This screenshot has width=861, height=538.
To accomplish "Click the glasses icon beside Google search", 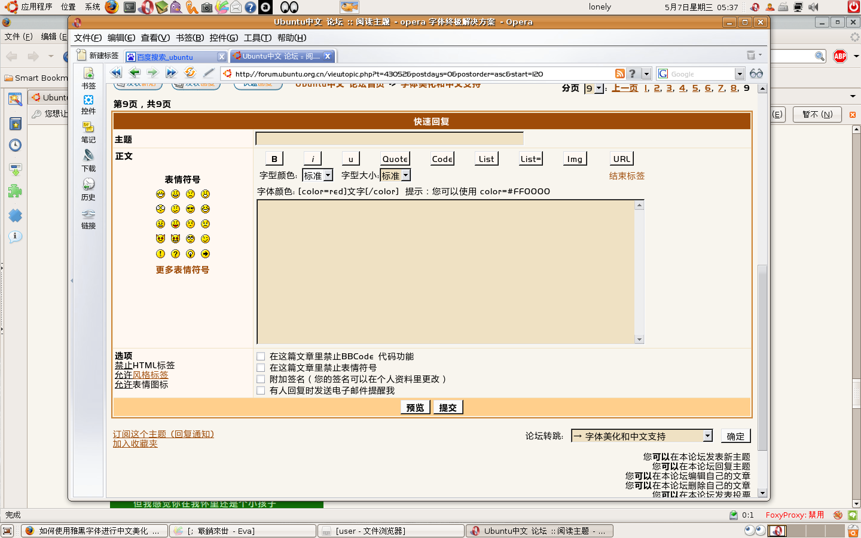I will click(x=756, y=74).
